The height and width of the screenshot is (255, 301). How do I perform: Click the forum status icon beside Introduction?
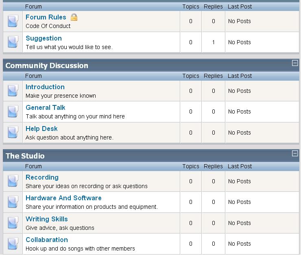point(13,91)
